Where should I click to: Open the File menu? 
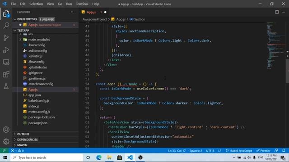13,4
